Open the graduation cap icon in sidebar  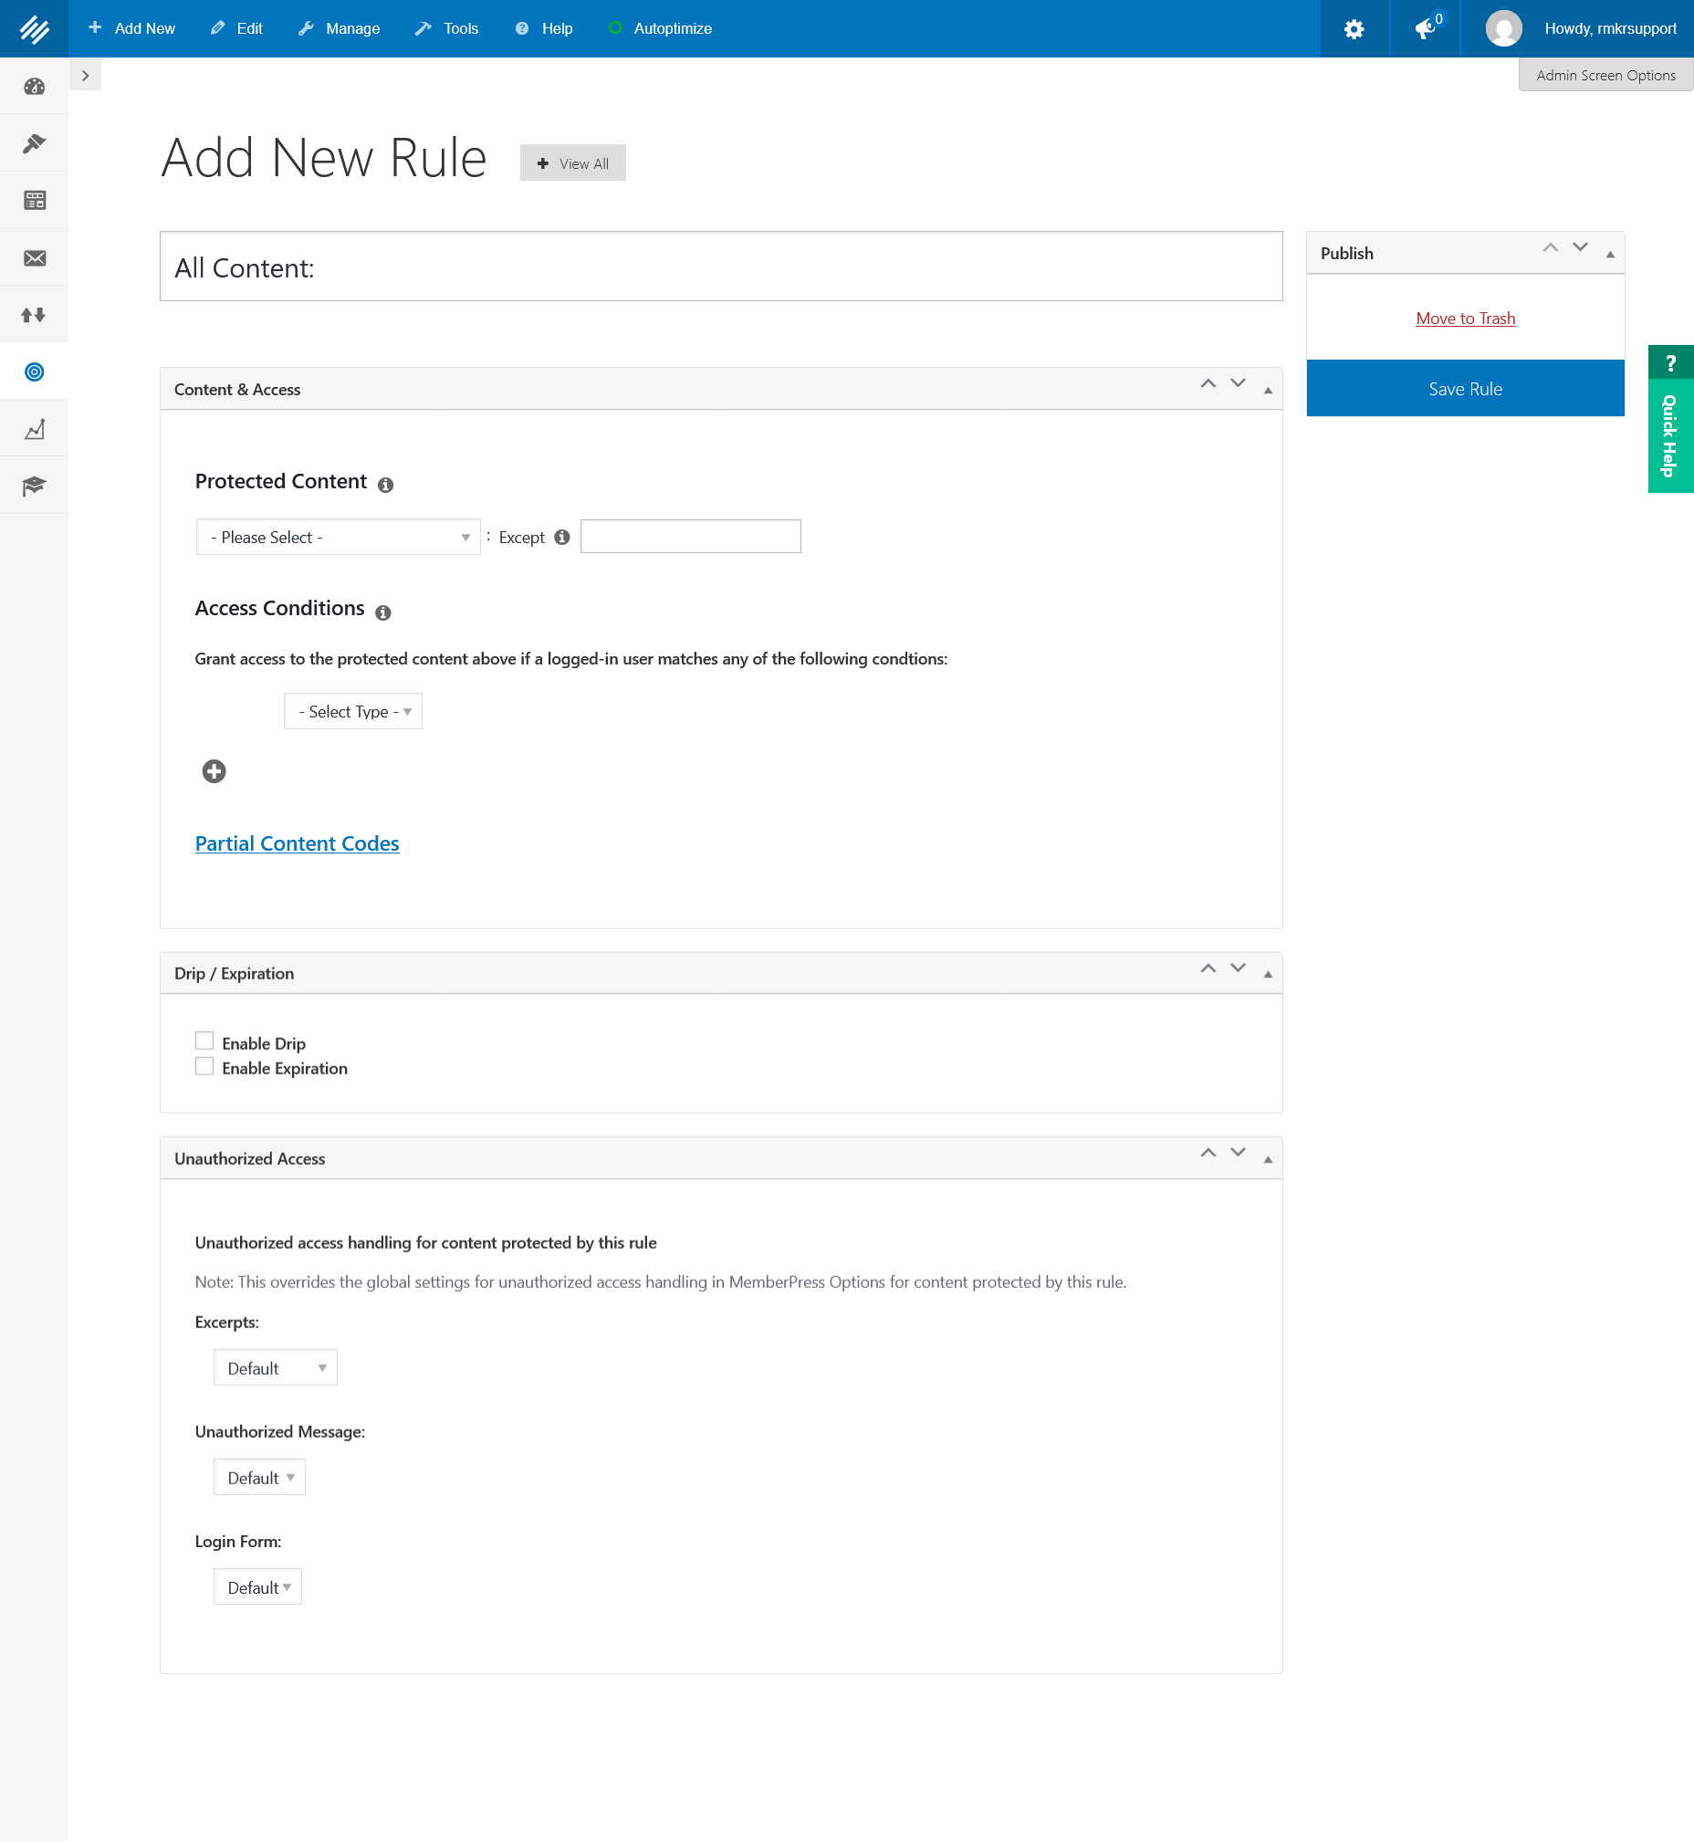34,485
